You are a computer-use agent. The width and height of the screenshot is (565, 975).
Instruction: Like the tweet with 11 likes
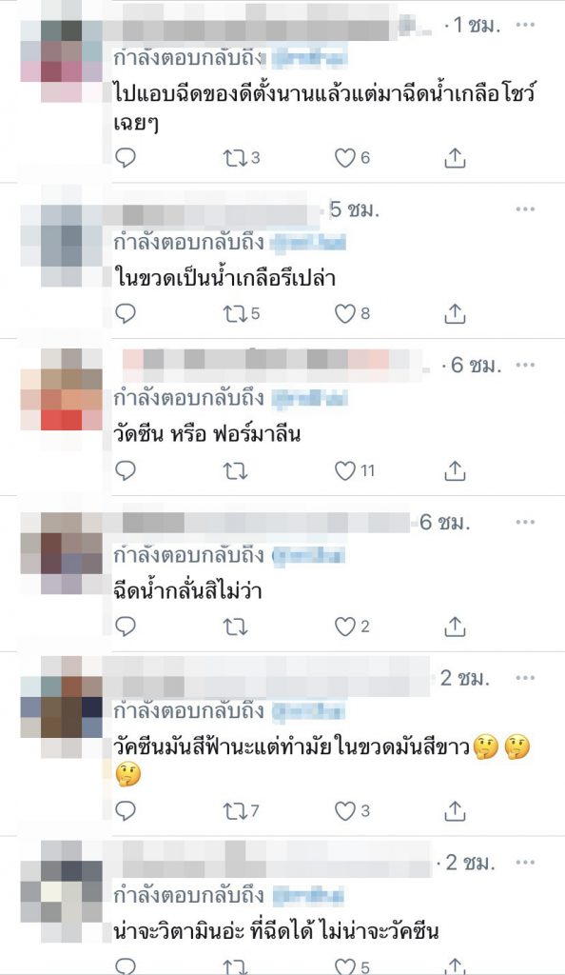tap(345, 470)
